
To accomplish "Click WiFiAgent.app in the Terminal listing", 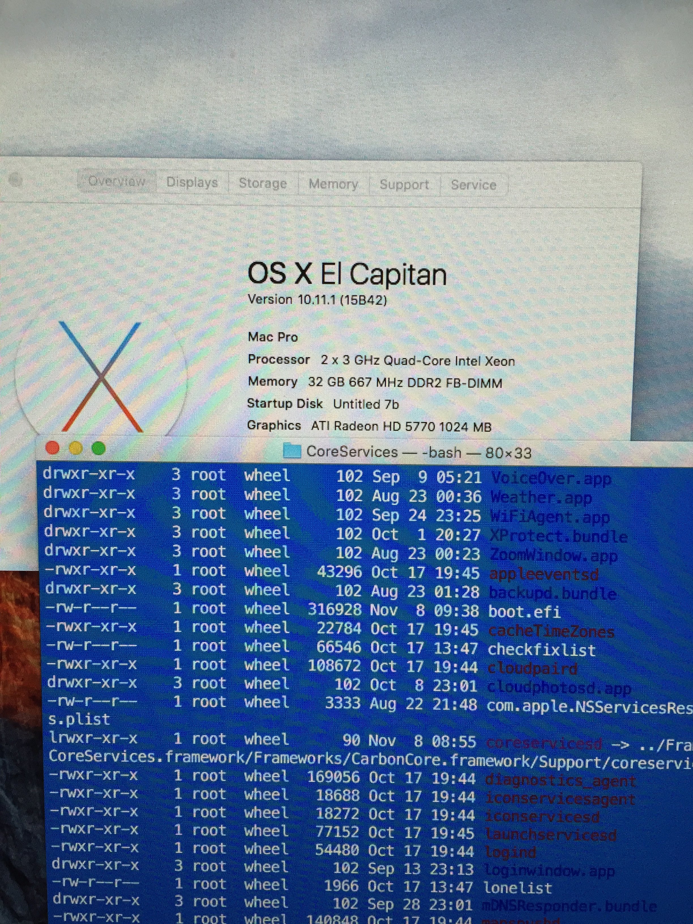I will pyautogui.click(x=550, y=517).
